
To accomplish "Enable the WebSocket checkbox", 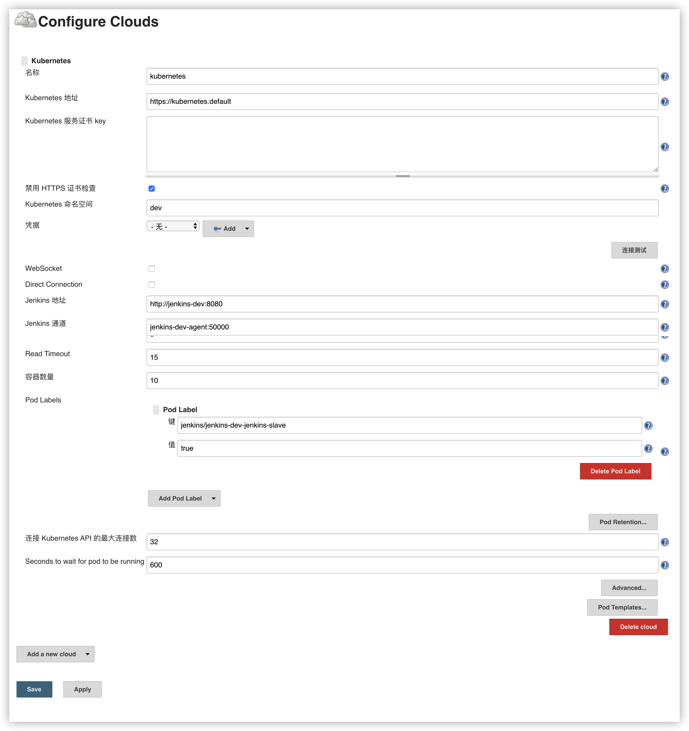I will [152, 269].
